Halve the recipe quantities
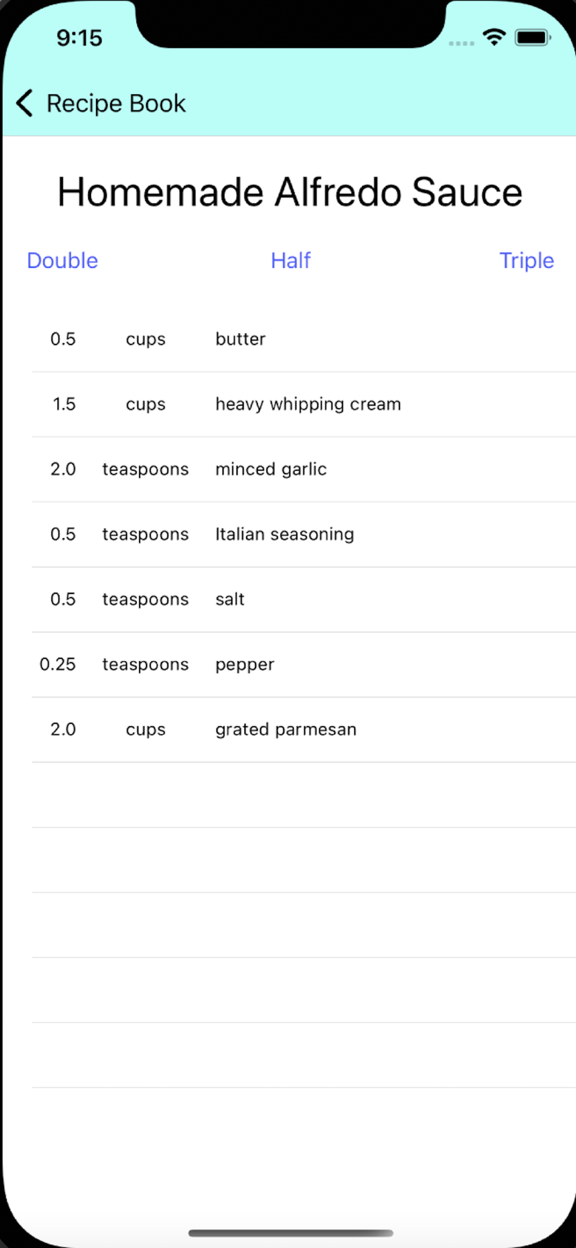The width and height of the screenshot is (576, 1248). click(x=290, y=260)
